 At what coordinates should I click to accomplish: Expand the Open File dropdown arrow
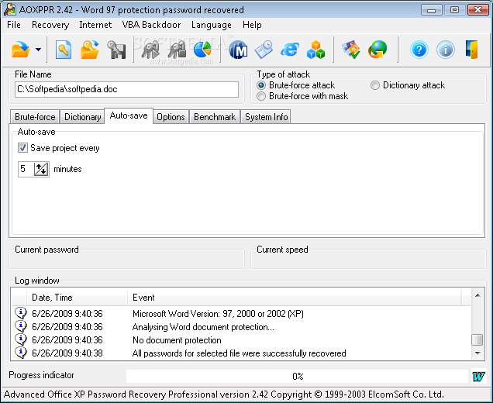(x=38, y=50)
